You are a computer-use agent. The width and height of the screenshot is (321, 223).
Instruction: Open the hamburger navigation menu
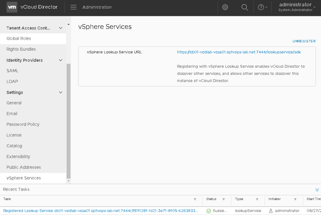[x=73, y=7]
